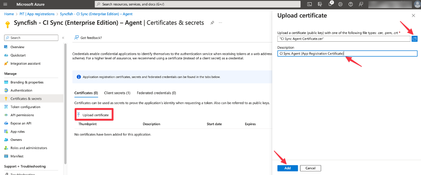Switch to Federated credentials (0) tab

click(156, 93)
